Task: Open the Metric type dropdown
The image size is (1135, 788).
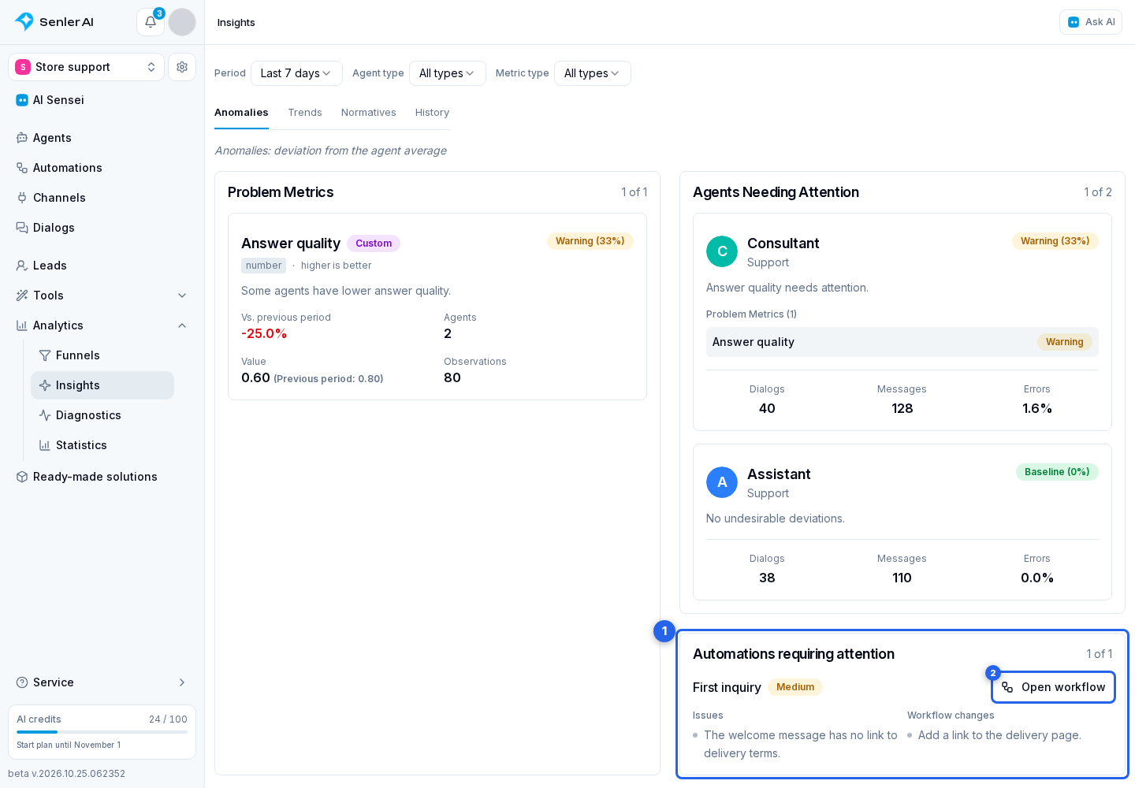Action: pyautogui.click(x=593, y=73)
